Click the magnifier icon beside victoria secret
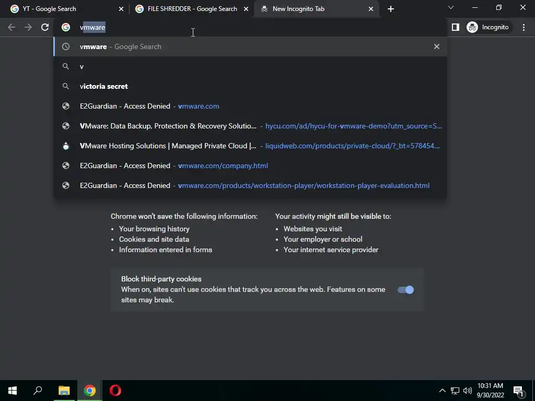Viewport: 535px width, 401px height. coord(66,86)
